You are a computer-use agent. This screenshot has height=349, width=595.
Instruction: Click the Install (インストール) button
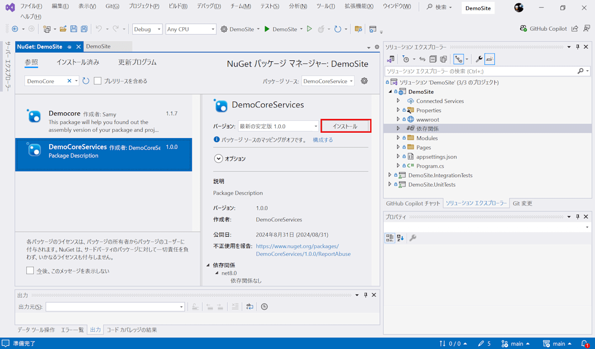pyautogui.click(x=346, y=126)
